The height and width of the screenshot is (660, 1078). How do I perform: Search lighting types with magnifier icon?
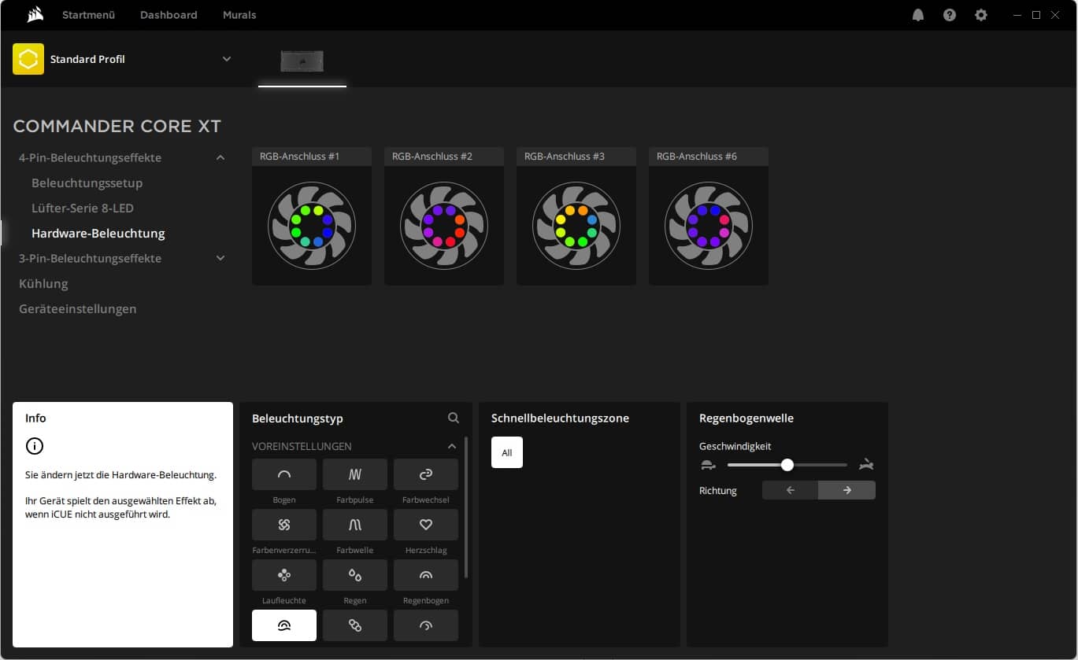454,418
